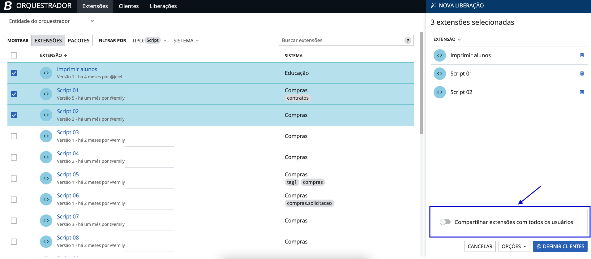Open the Script 05 extension link
This screenshot has height=259, width=591.
[x=68, y=175]
